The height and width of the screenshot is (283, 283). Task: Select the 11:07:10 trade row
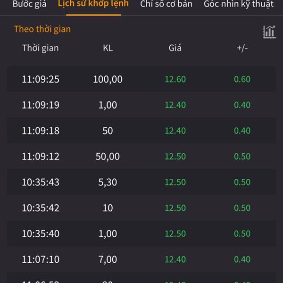tap(141, 259)
